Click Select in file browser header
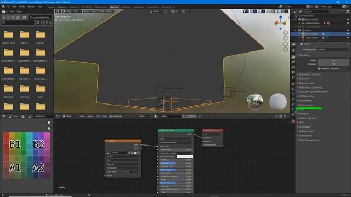 (20, 11)
